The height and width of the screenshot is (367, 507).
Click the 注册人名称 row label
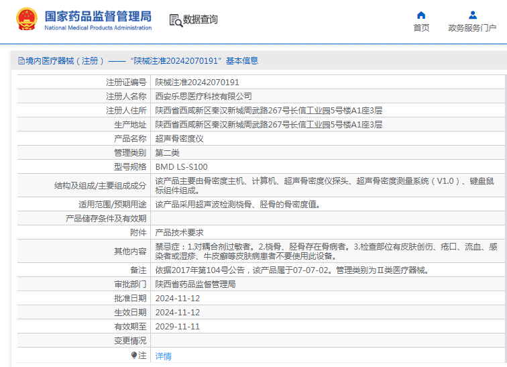pos(126,97)
